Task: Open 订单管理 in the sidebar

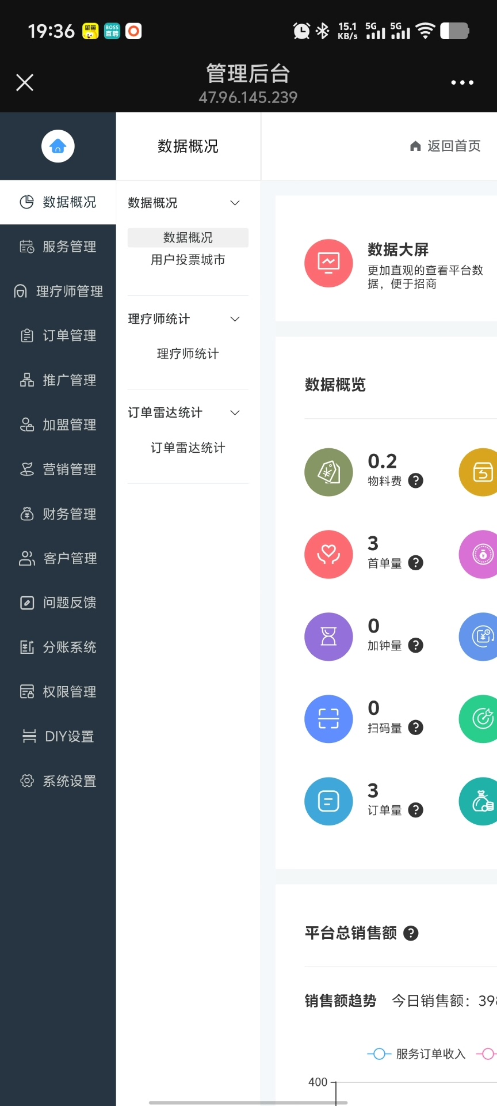Action: point(58,335)
